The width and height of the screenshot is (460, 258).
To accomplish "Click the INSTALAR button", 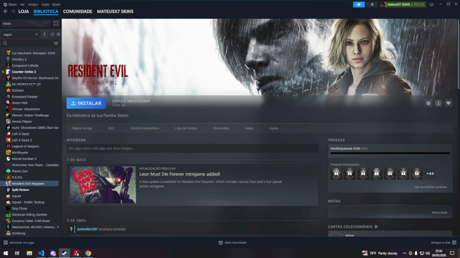I will [x=86, y=103].
